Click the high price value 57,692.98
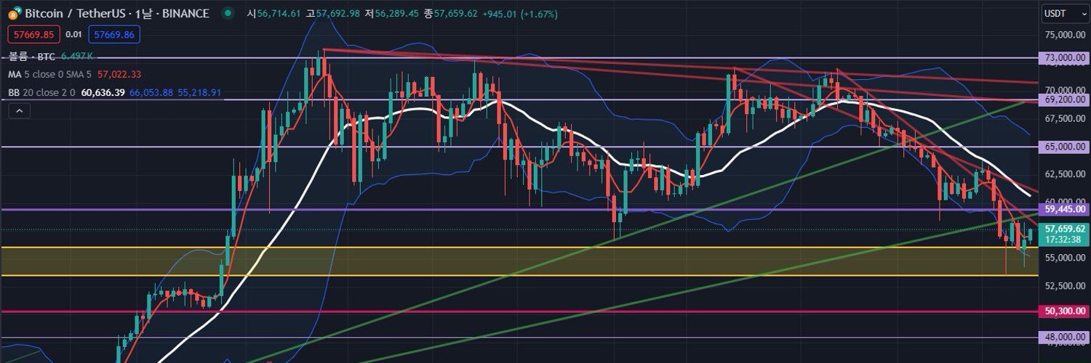Image resolution: width=1091 pixels, height=363 pixels. (x=337, y=13)
